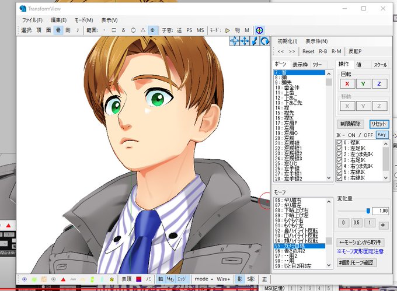Image resolution: width=397 pixels, height=291 pixels.
Task: Click the play triangle mode icon
Action: tap(227, 30)
